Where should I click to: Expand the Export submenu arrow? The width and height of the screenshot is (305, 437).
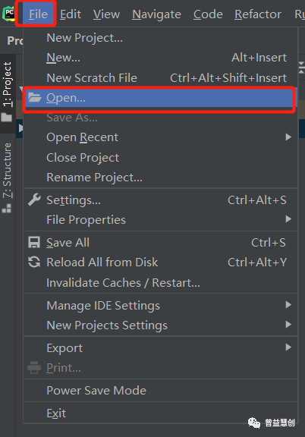click(288, 347)
